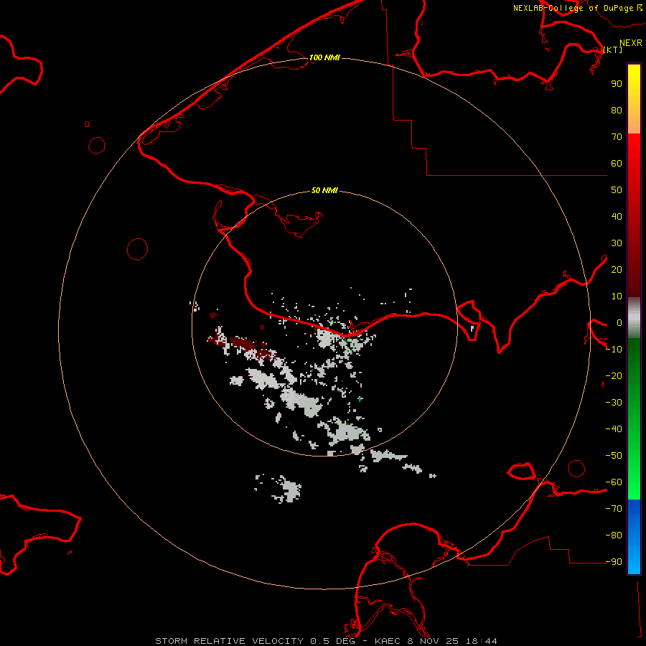
Task: Click the -10 value on the velocity scale
Action: coord(614,350)
